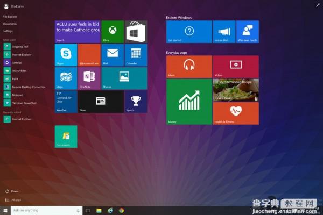Image resolution: width=323 pixels, height=215 pixels.
Task: Click the restore Start menu size arrows
Action: [318, 5]
